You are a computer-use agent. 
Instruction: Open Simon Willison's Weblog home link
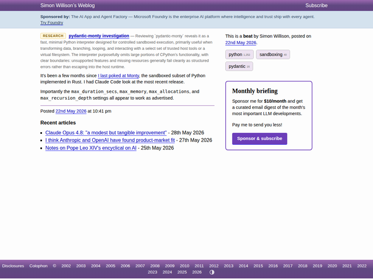click(67, 6)
